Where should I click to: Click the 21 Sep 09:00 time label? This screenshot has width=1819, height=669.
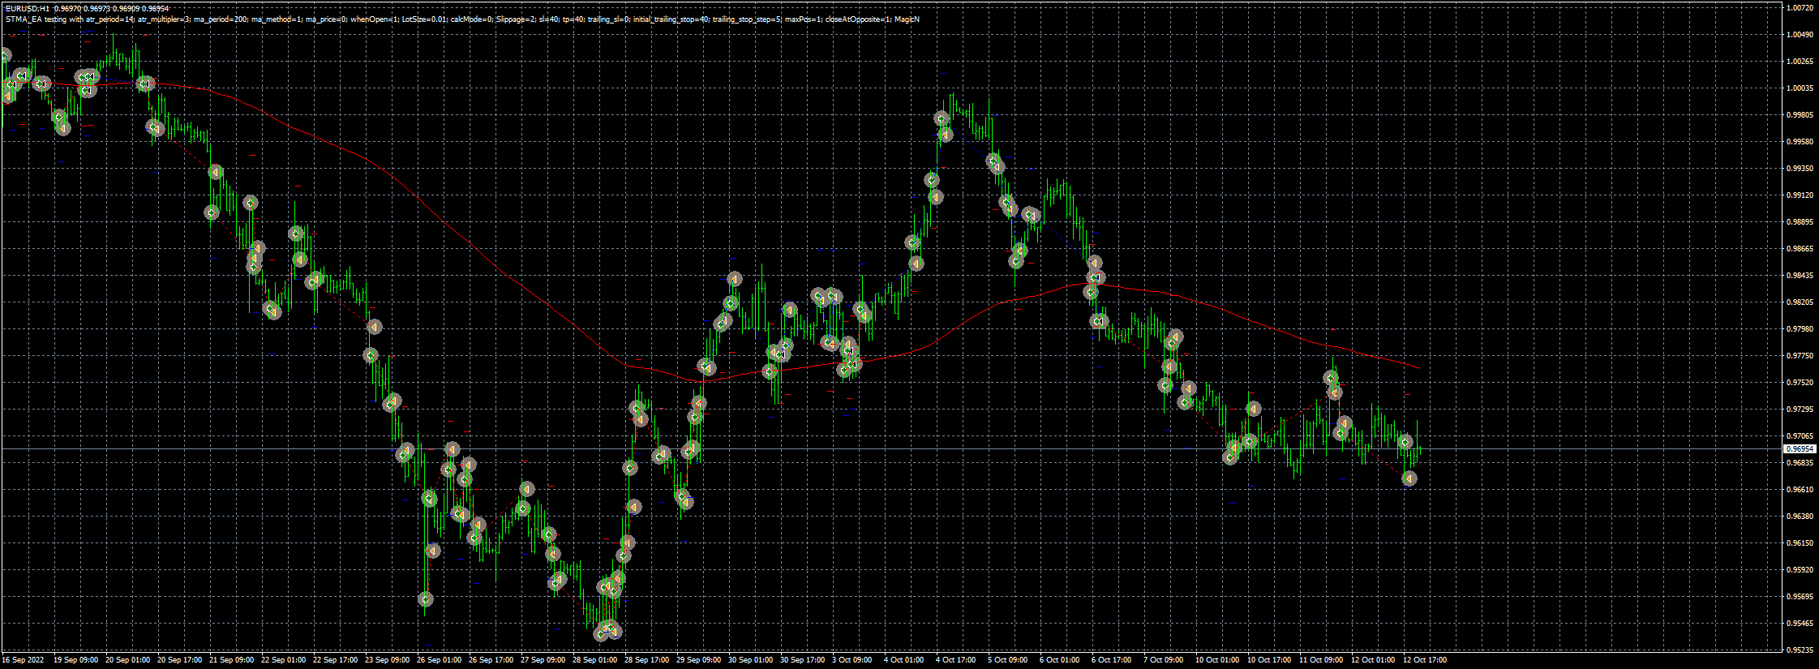click(231, 660)
